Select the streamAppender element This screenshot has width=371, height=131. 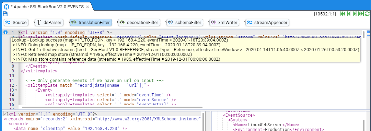[267, 23]
